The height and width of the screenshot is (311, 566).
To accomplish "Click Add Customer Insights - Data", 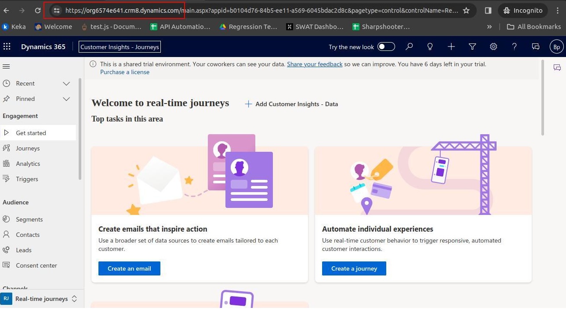I will tap(292, 104).
